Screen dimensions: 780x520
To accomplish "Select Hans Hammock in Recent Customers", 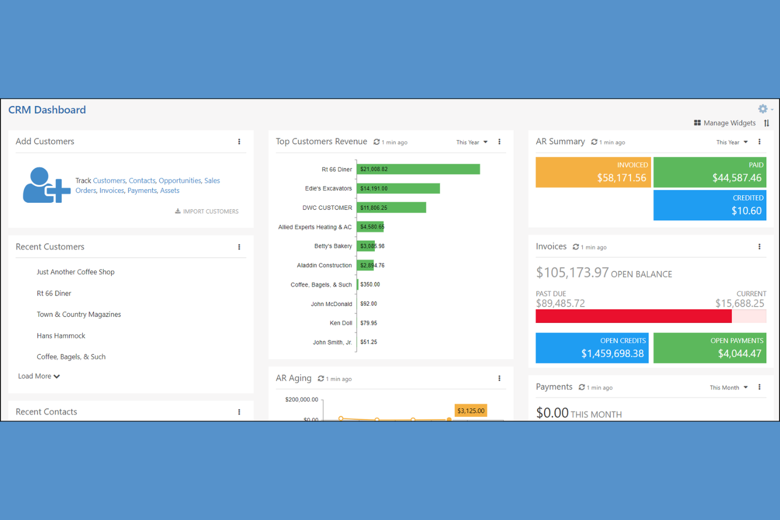I will click(x=61, y=336).
